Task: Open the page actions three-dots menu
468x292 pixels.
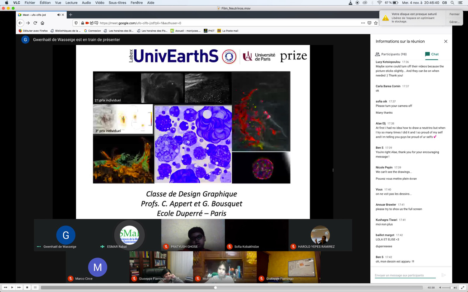Action: 363,23
